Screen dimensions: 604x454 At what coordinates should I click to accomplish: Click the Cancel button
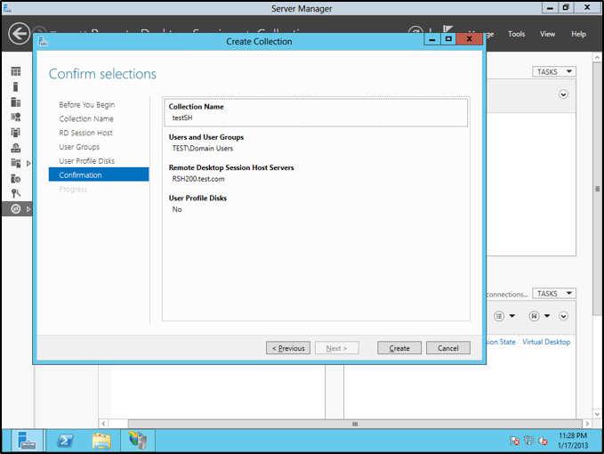coord(448,348)
